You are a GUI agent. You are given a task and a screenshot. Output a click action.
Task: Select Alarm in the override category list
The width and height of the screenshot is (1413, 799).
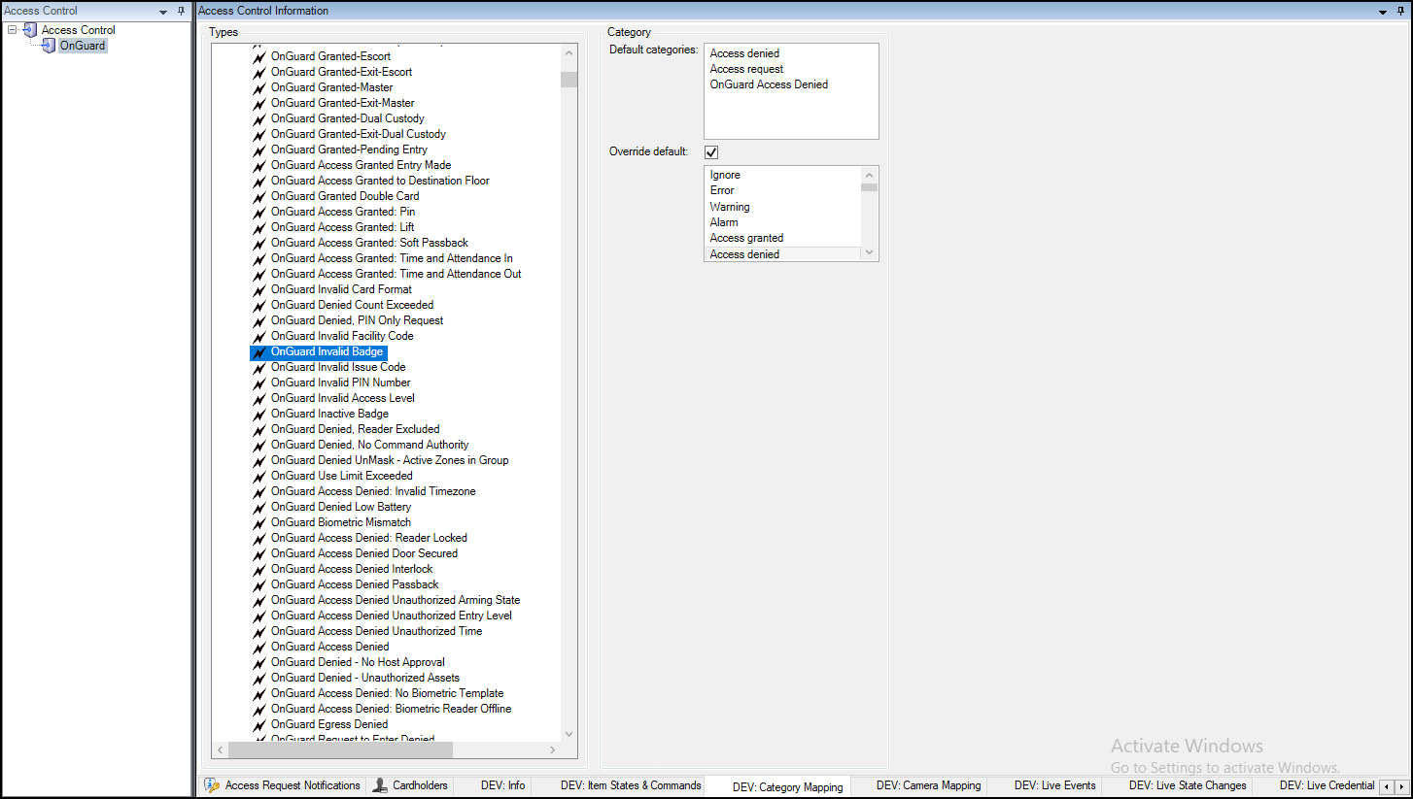pos(724,221)
